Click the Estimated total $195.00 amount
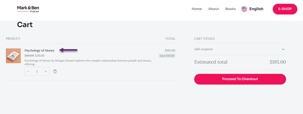 [278, 62]
